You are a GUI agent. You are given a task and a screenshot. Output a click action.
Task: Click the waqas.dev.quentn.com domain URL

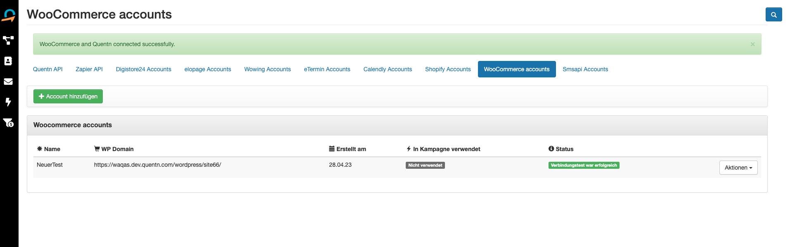click(158, 165)
